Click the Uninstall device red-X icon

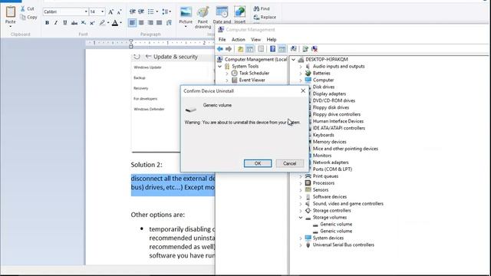coord(315,49)
